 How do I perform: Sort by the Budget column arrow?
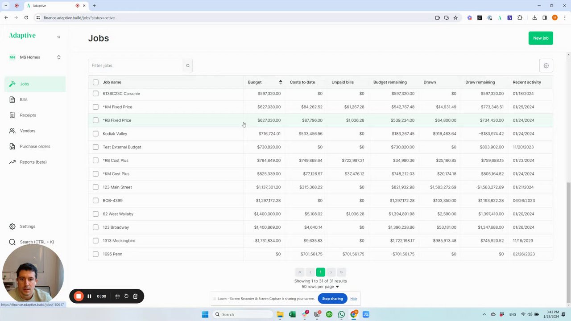(x=281, y=82)
